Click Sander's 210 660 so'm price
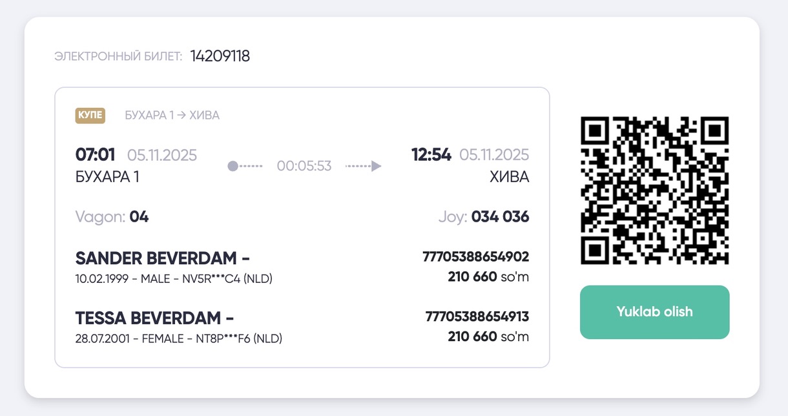This screenshot has width=788, height=416. [488, 277]
